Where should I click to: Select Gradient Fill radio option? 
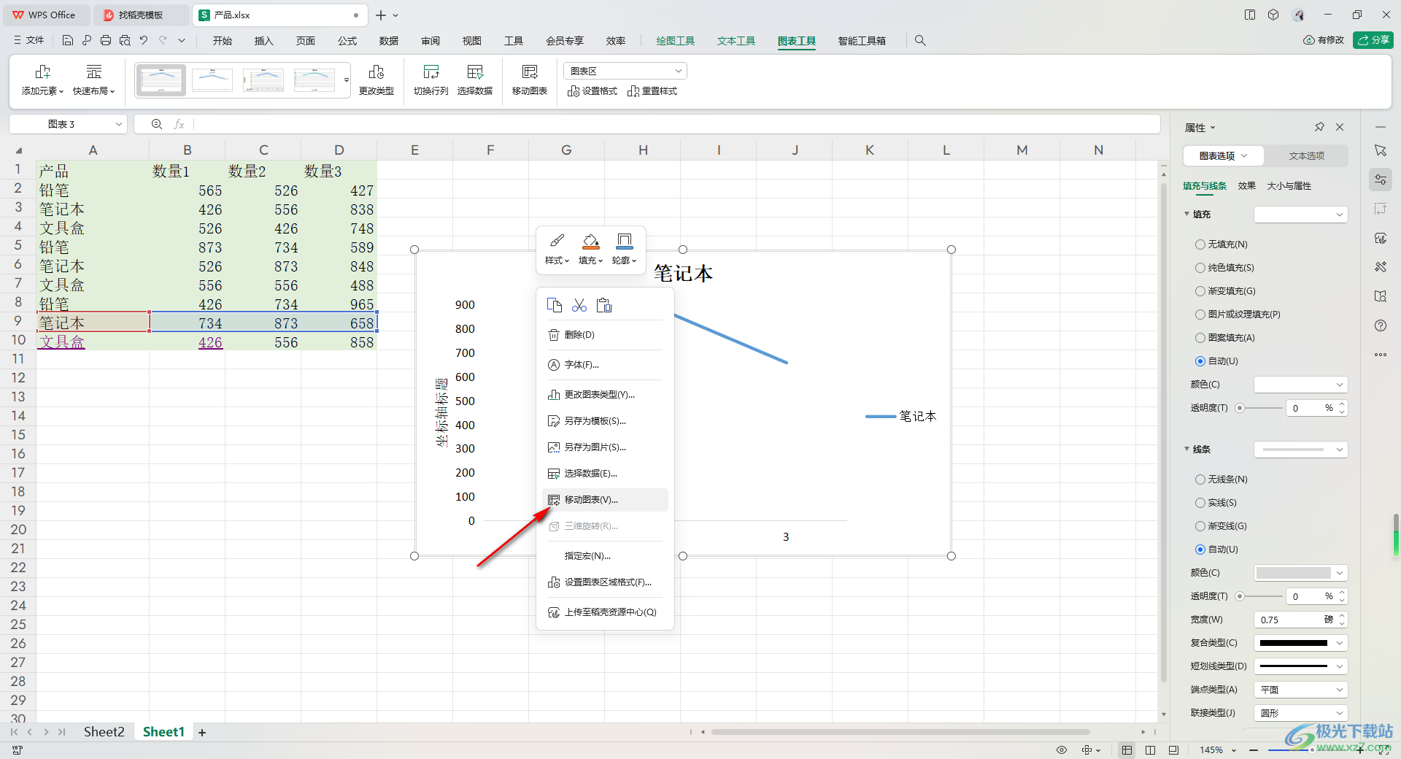pos(1200,291)
